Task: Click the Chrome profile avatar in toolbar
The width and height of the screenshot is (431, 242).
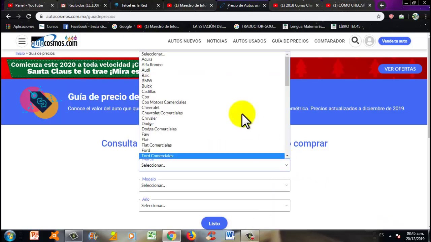Action: tap(416, 16)
